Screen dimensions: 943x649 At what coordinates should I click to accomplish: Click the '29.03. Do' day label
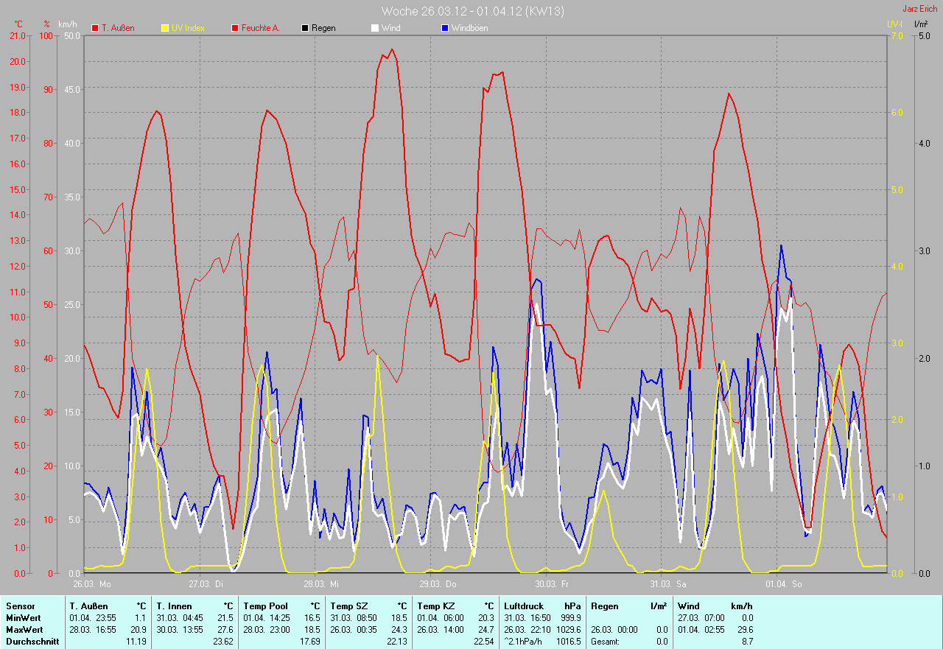[438, 584]
